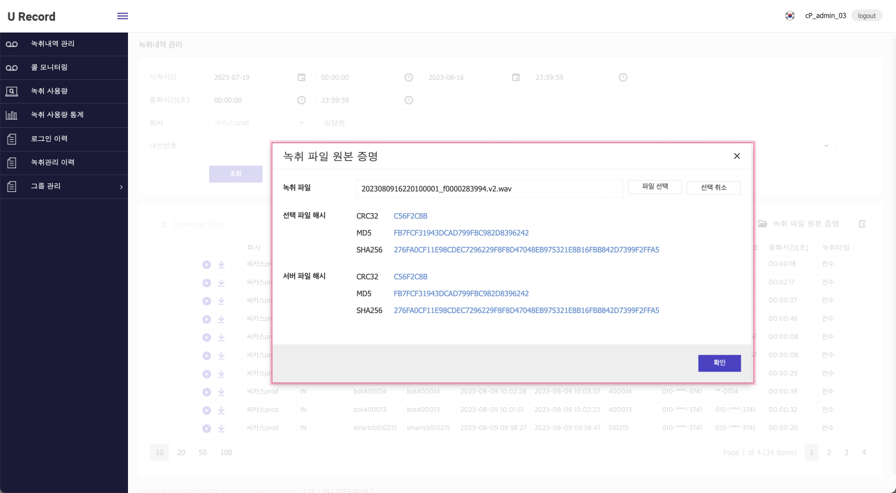This screenshot has height=493, width=896.
Task: Close the recording file verification dialog
Action: click(x=737, y=156)
